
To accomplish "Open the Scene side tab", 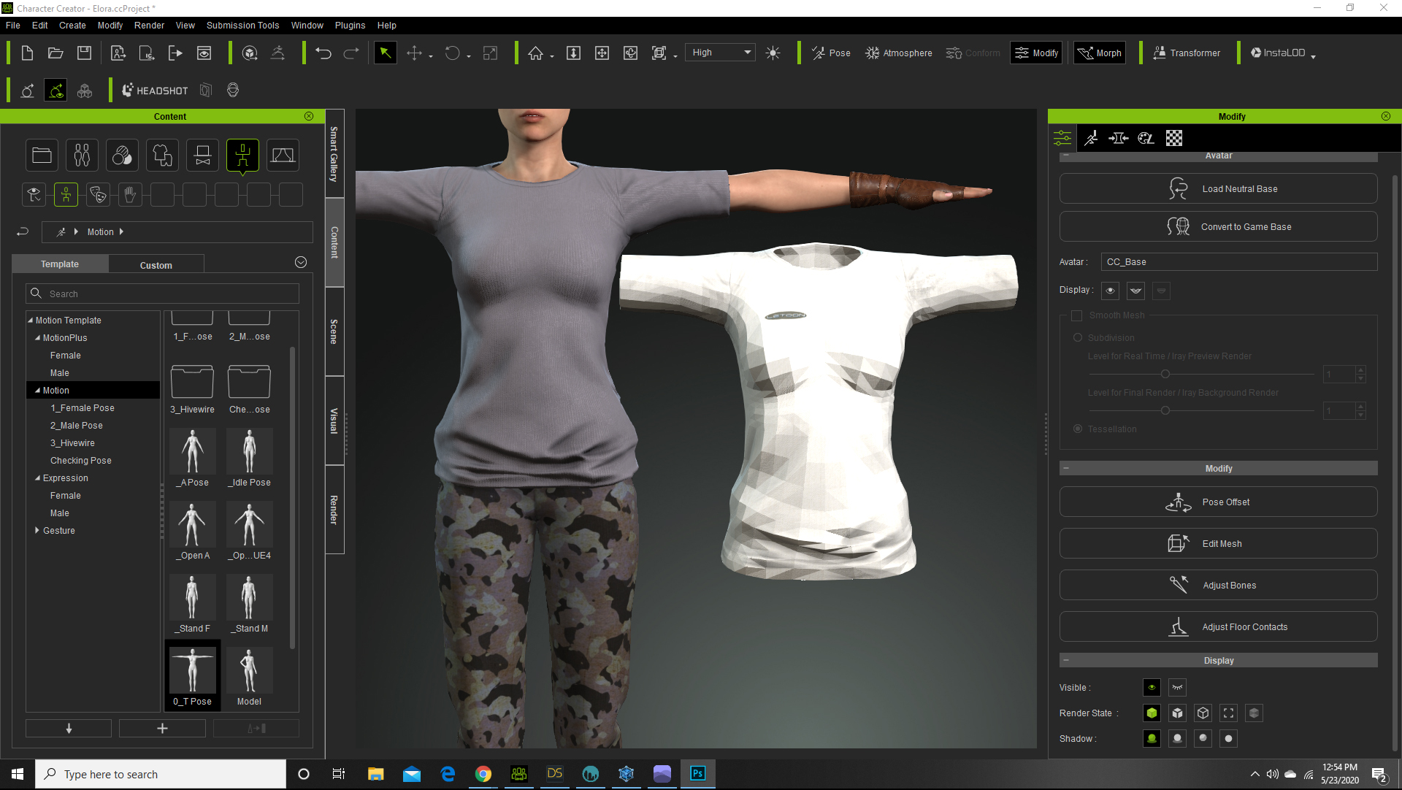I will click(x=334, y=331).
